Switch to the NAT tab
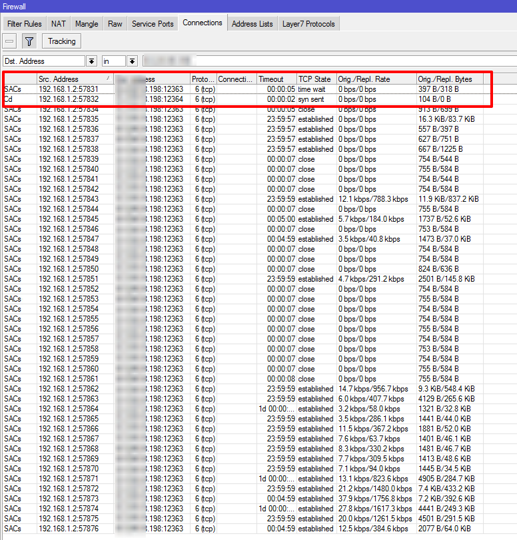517x540 pixels. coord(58,24)
